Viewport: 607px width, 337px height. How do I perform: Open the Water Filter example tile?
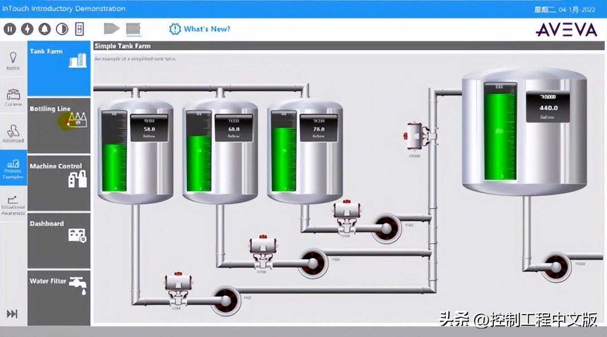pos(59,298)
